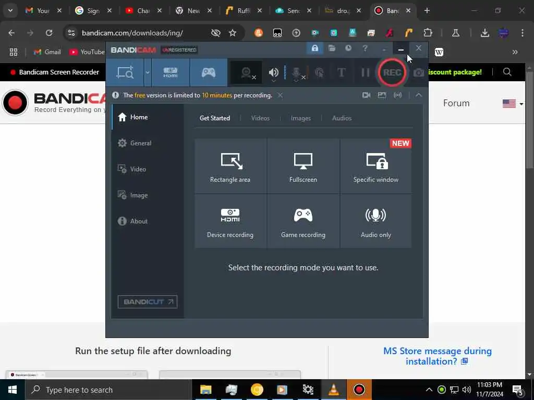
Task: Click Chrome back navigation arrow
Action: click(11, 33)
